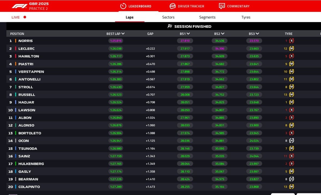Sort by BEST LAP column chevron
Viewport: 321px width, 195px height.
tap(123, 34)
